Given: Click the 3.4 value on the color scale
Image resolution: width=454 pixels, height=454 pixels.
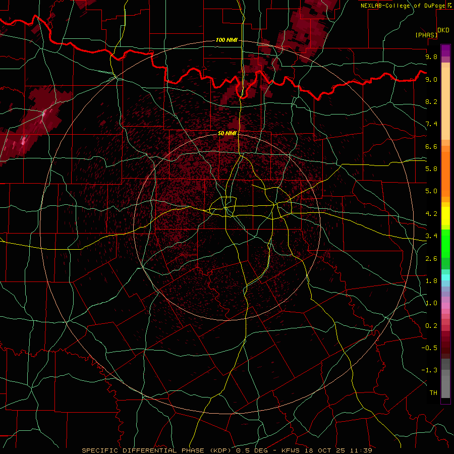Looking at the screenshot, I should point(431,236).
